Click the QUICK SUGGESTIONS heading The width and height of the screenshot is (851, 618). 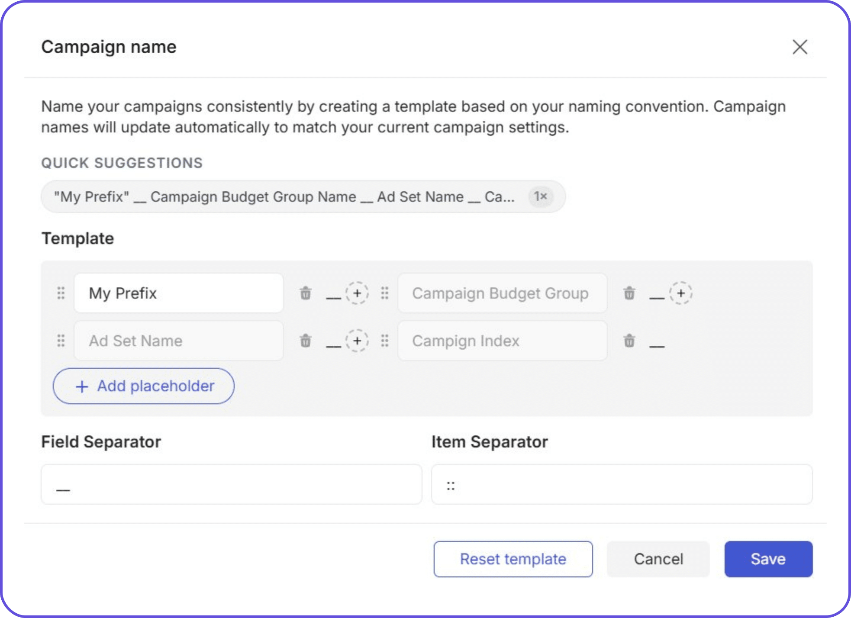(122, 163)
